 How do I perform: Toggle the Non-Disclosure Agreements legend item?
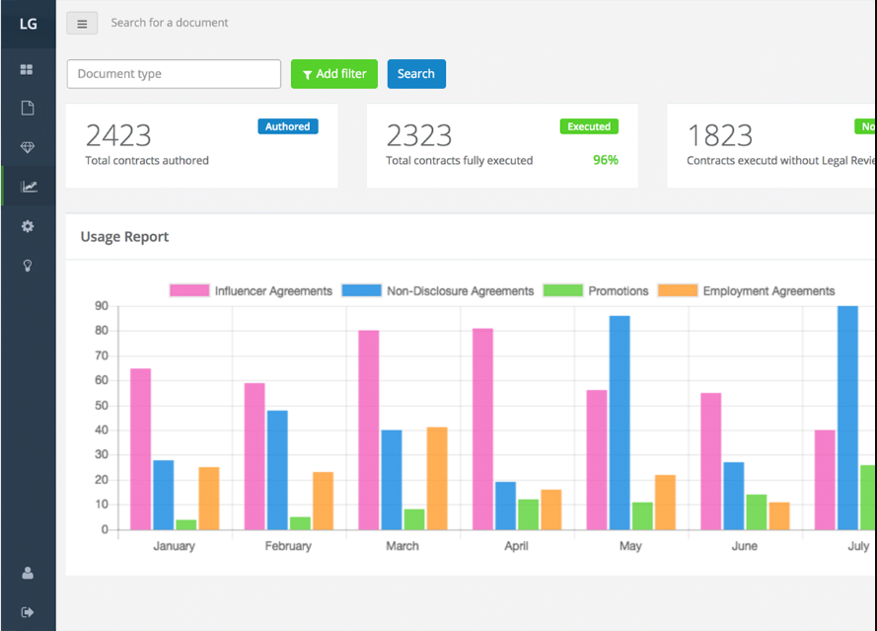(460, 290)
